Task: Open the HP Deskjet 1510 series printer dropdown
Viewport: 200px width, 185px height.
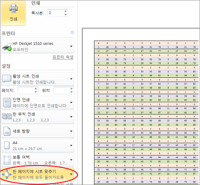Action: pyautogui.click(x=37, y=46)
